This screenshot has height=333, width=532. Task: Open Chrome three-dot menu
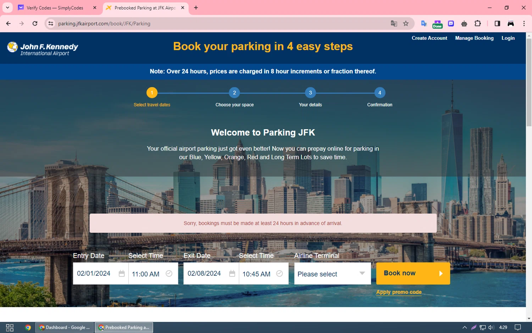[x=524, y=23]
